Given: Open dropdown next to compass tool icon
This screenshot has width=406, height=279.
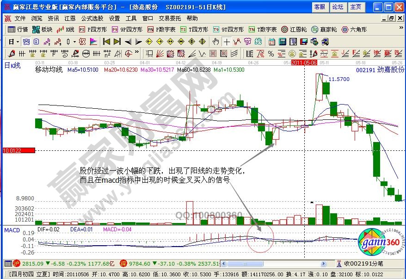Looking at the screenshot, I should (x=75, y=43).
